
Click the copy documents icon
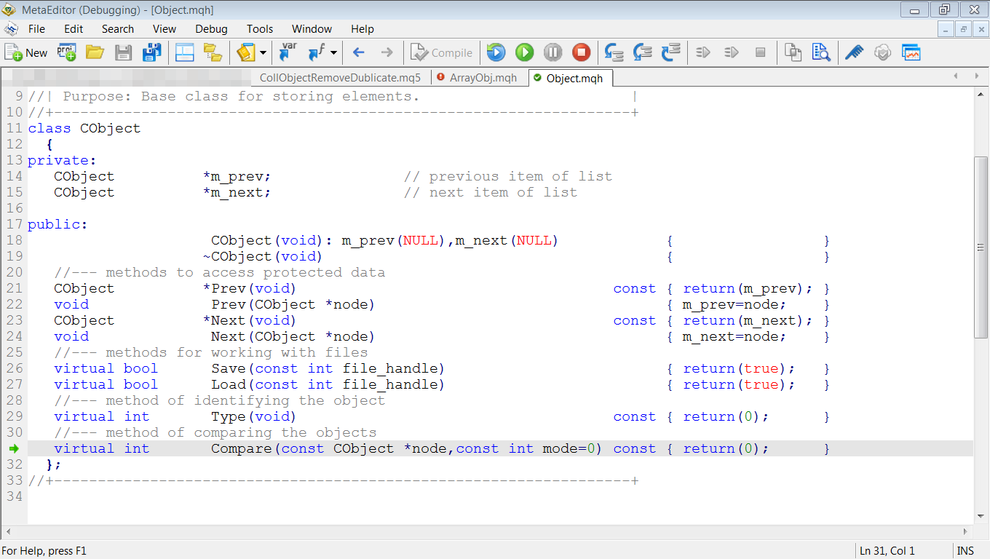(x=793, y=52)
